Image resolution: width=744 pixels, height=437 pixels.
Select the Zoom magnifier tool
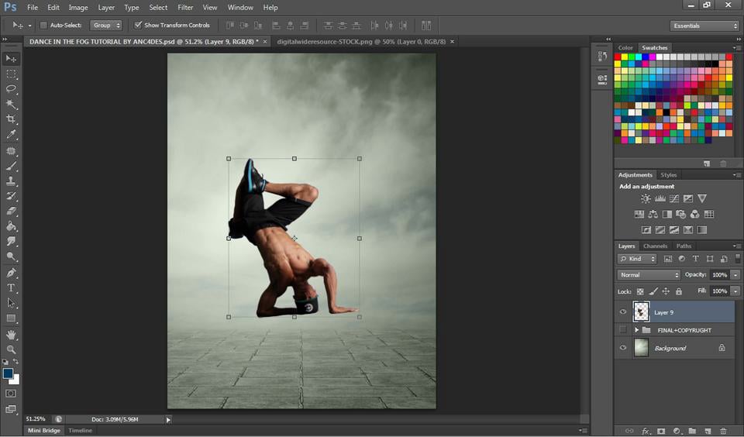point(11,349)
